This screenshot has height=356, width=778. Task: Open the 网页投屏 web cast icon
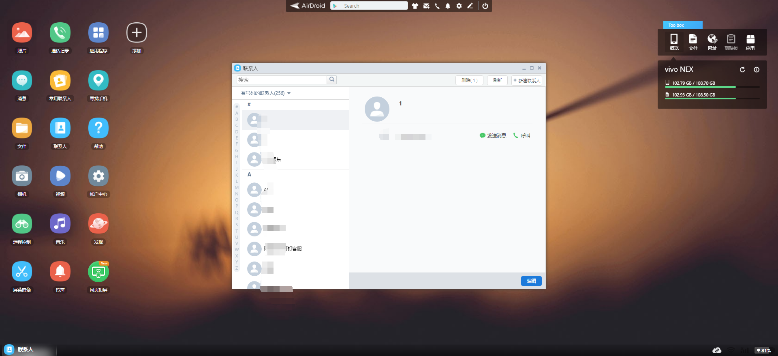point(98,272)
